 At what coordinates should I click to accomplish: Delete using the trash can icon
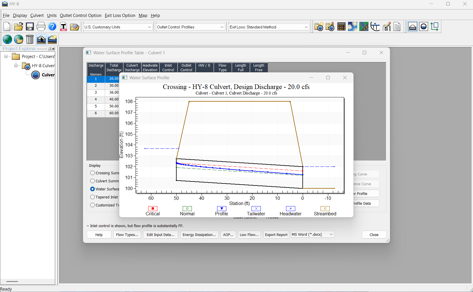30,39
